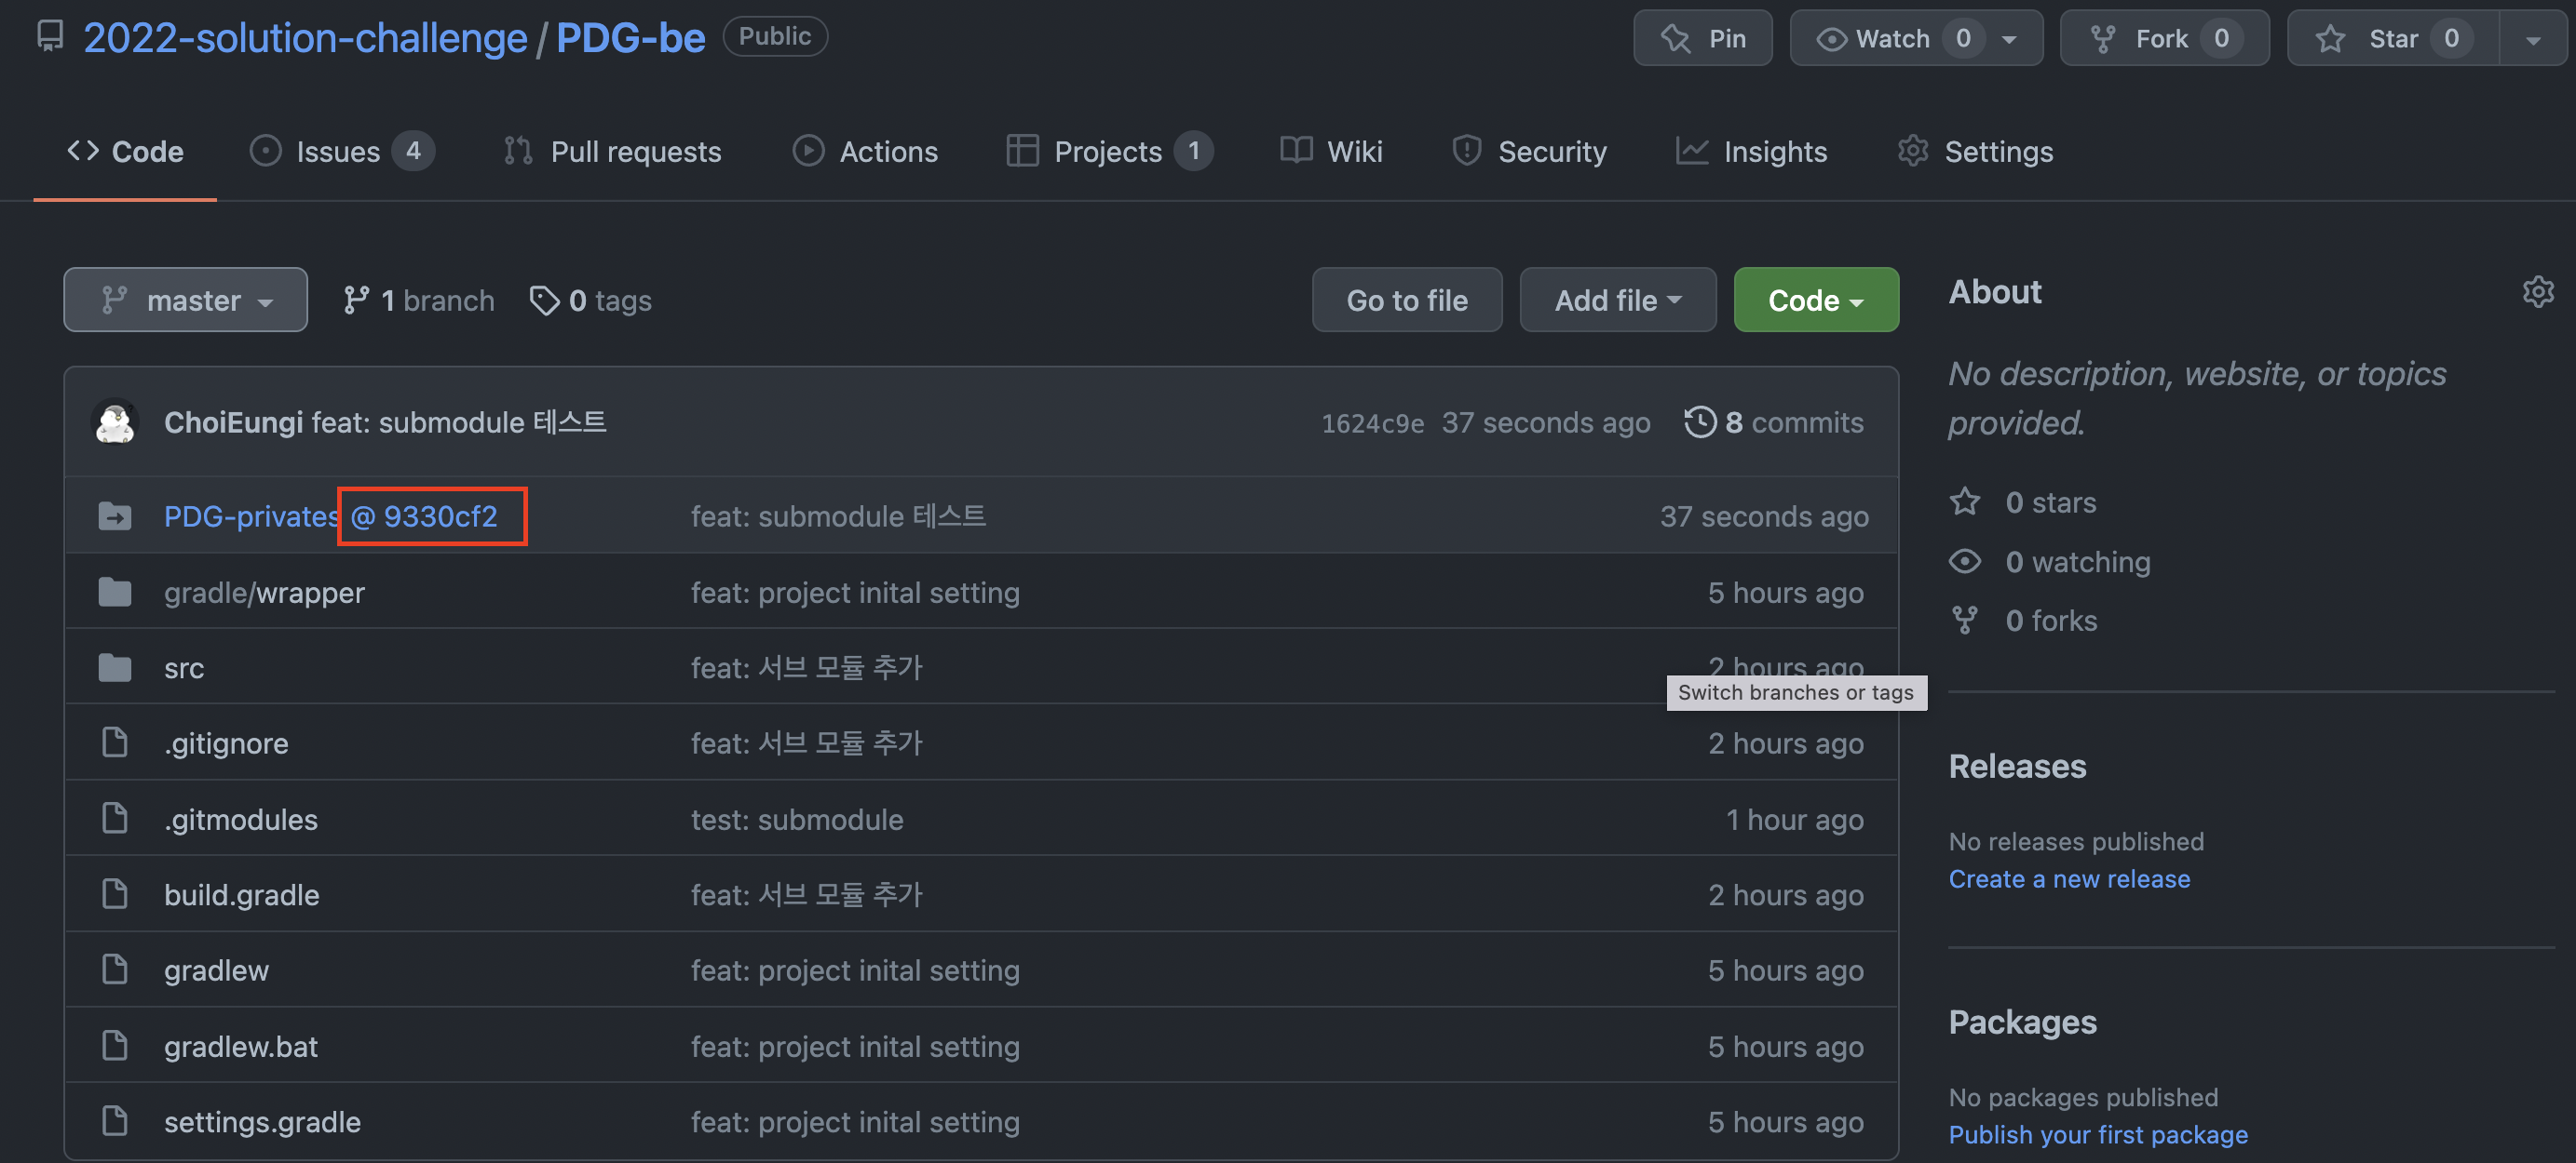2576x1163 pixels.
Task: Click ChoiEungi's avatar image
Action: click(x=115, y=422)
